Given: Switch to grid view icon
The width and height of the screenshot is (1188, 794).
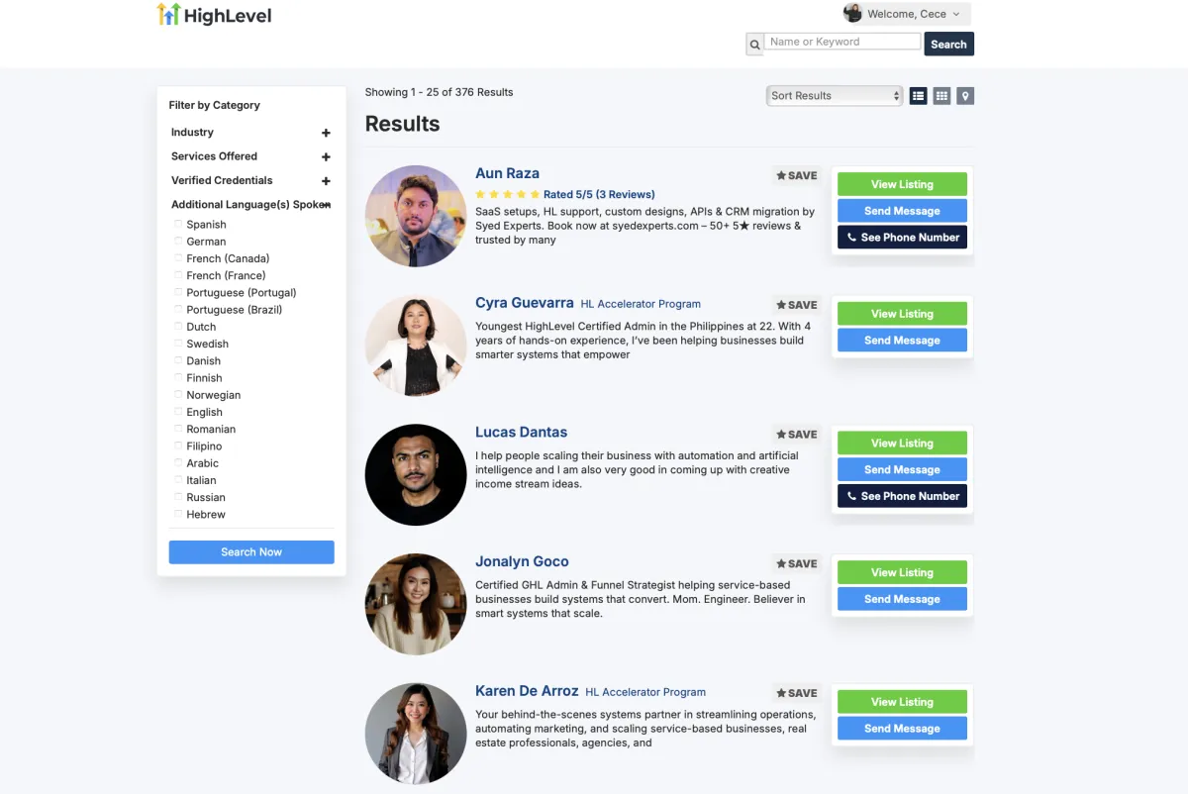Looking at the screenshot, I should tap(941, 96).
